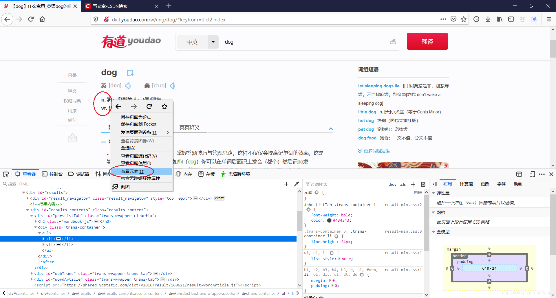This screenshot has width=556, height=298.
Task: Open the browser history clock icon
Action: [x=476, y=19]
